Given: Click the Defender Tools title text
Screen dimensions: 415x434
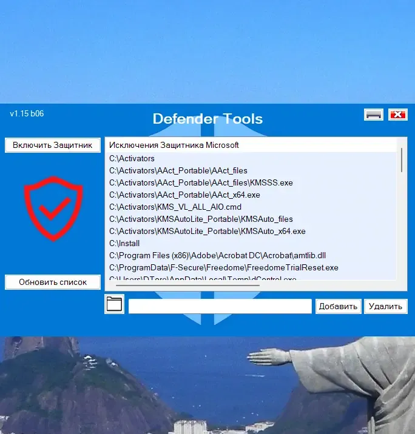Looking at the screenshot, I should [207, 119].
